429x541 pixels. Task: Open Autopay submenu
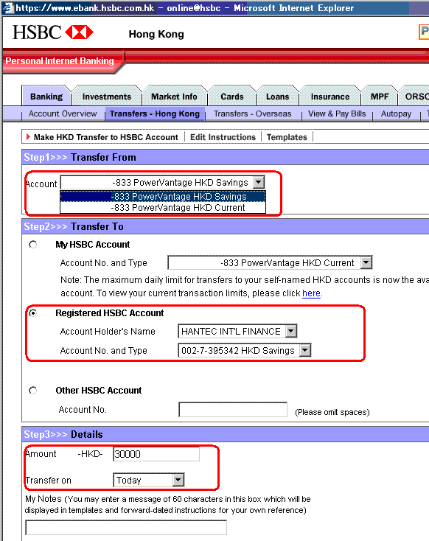point(396,114)
